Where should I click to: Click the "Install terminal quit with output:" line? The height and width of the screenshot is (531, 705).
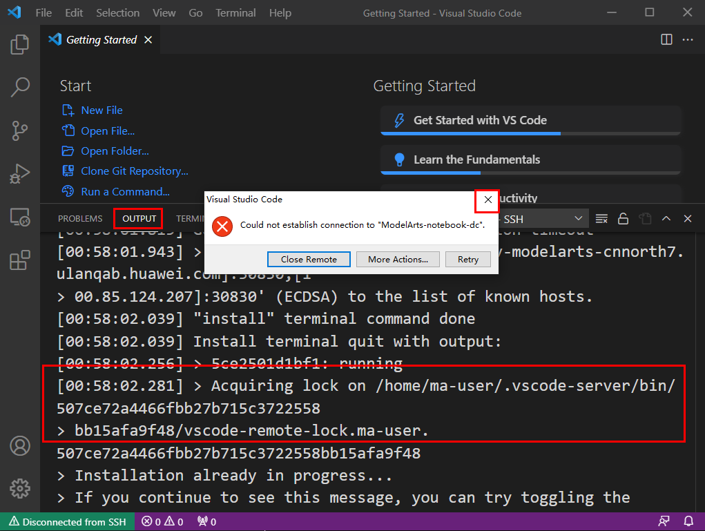(x=279, y=342)
